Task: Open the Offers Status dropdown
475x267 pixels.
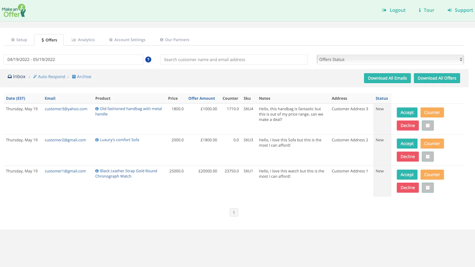Action: click(x=390, y=60)
